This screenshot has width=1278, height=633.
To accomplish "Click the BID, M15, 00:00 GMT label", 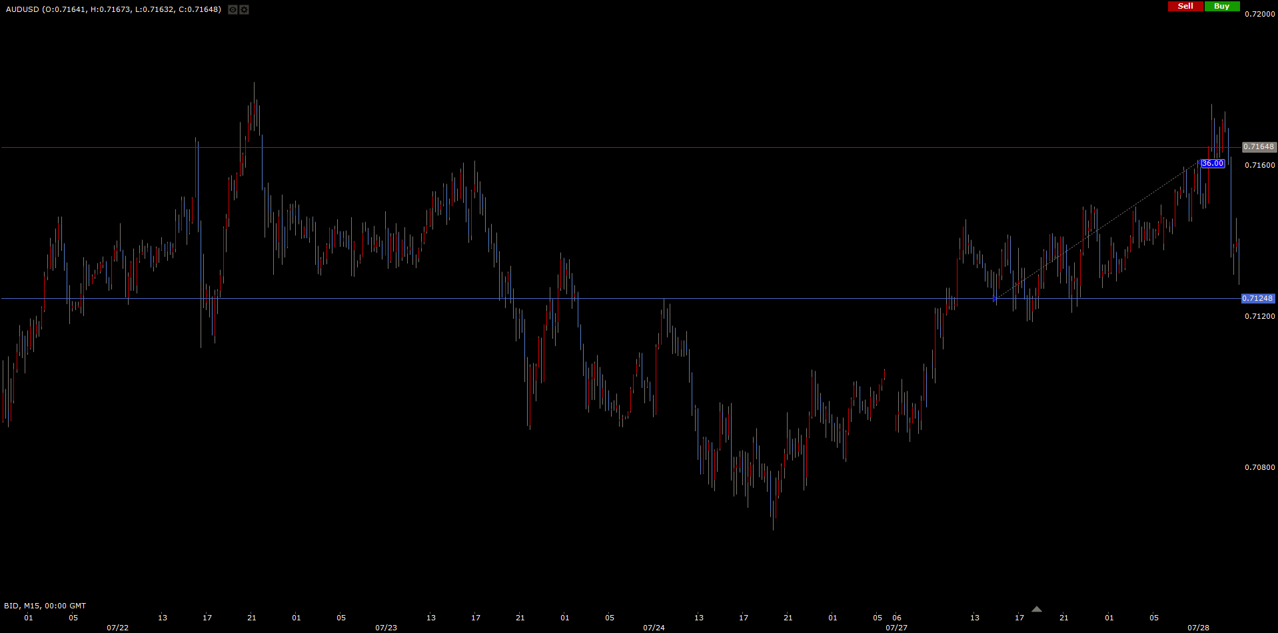I will tap(45, 606).
